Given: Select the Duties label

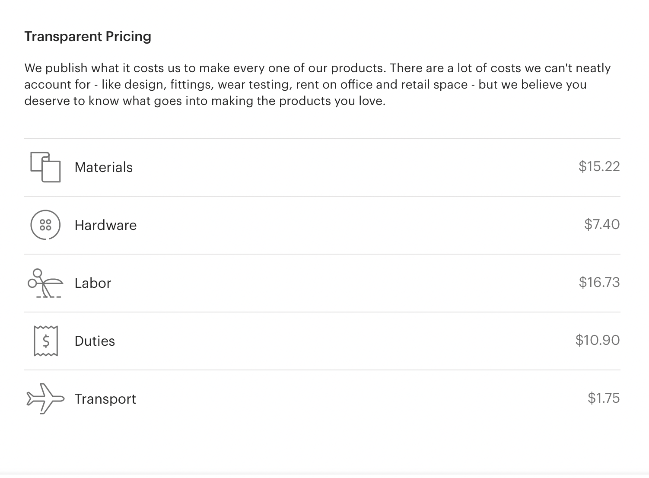Looking at the screenshot, I should [95, 341].
